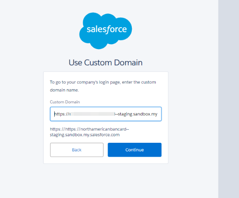Click the 'salesforce' wordmark inside the cloud

107,29
